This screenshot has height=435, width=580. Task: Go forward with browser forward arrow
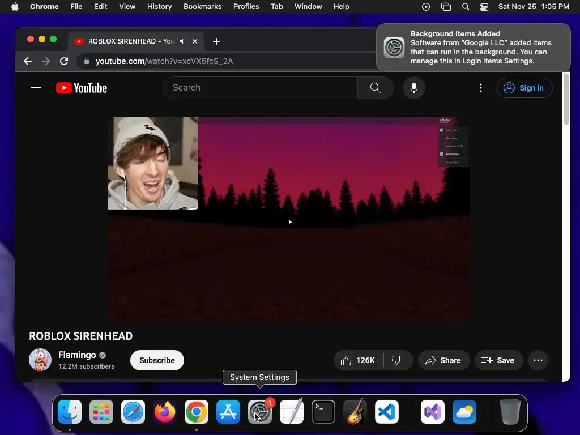(46, 61)
